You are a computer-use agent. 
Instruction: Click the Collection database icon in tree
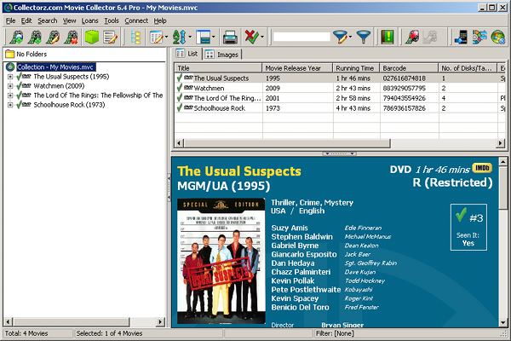[x=10, y=66]
